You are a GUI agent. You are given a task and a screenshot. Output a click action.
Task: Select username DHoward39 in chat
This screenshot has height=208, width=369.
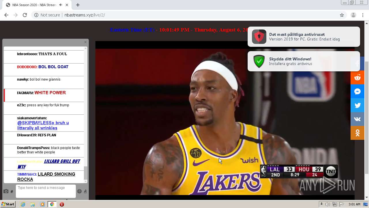(x=27, y=135)
